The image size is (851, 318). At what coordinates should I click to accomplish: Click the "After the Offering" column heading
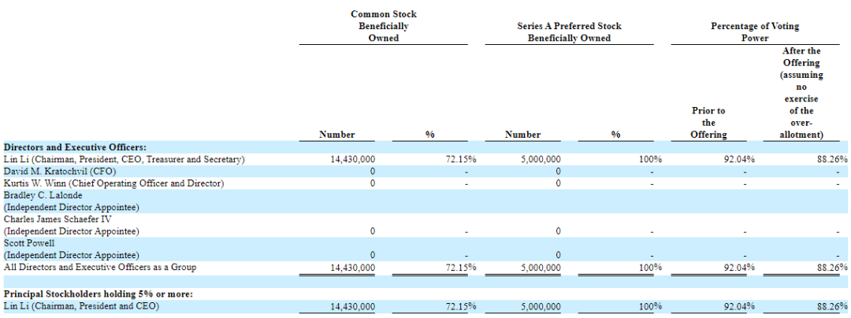pos(801,93)
